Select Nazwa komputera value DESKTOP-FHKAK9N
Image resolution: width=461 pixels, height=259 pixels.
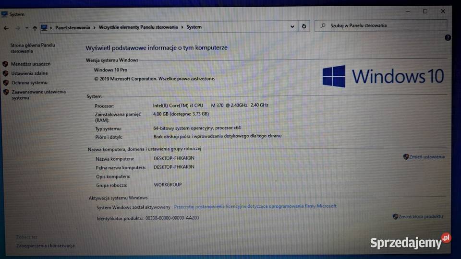pos(174,158)
